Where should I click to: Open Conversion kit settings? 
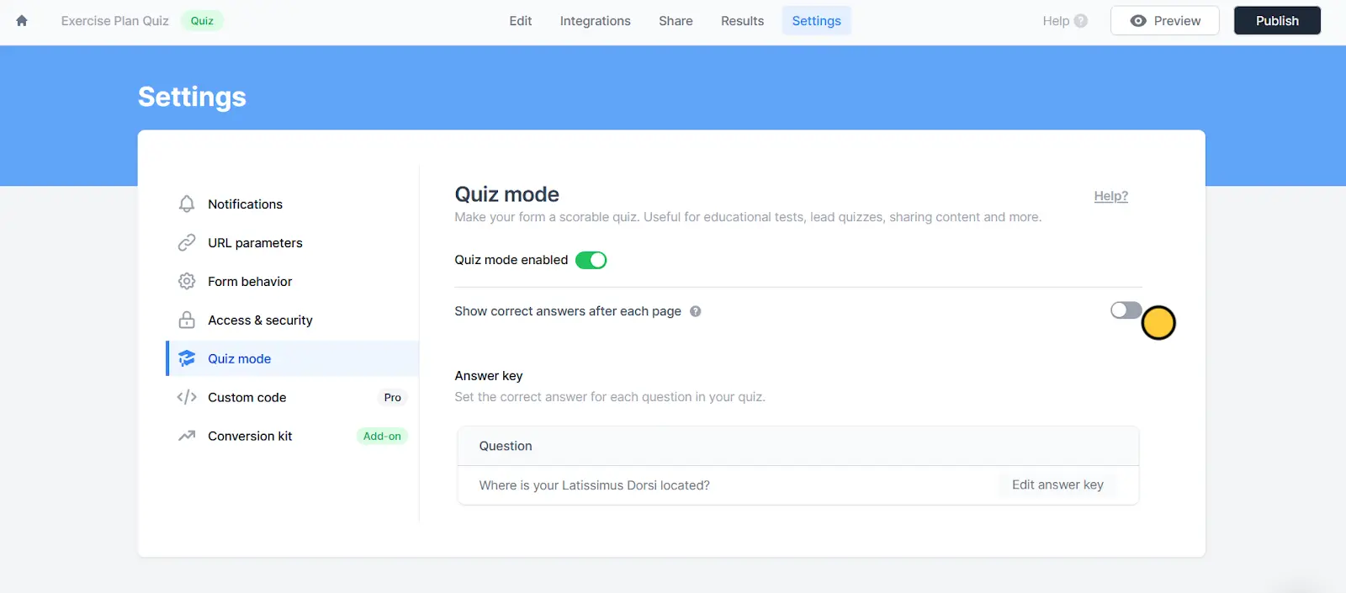pos(292,437)
